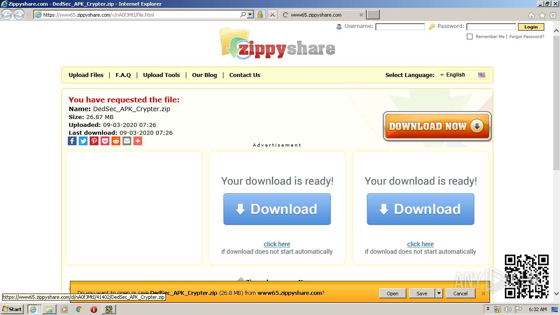560x315 pixels.
Task: Share the file on Pinterest
Action: [x=94, y=141]
